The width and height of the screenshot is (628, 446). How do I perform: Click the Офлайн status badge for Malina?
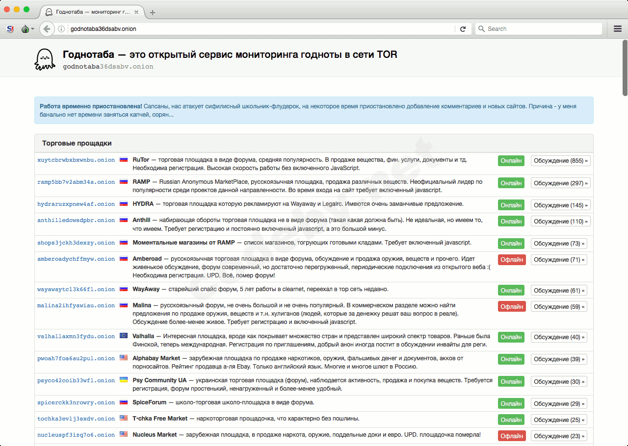pos(512,306)
